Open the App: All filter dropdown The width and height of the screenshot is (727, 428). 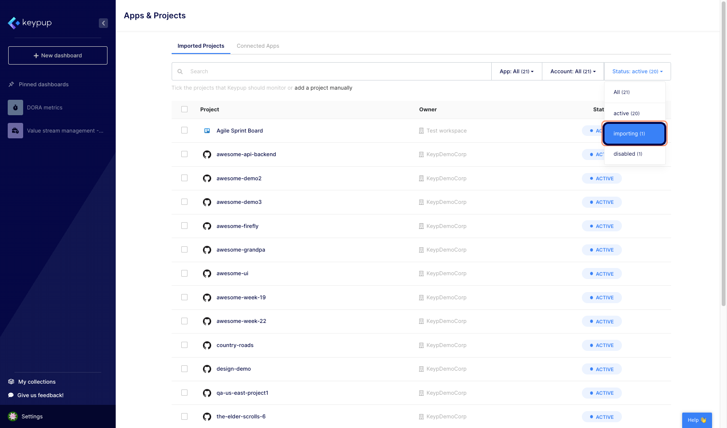coord(516,71)
